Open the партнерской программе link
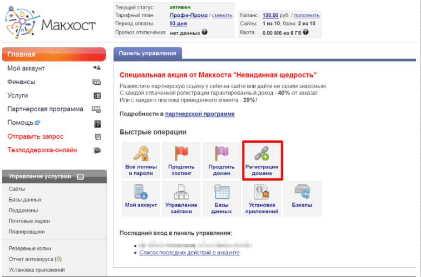This screenshot has width=421, height=277. [200, 114]
